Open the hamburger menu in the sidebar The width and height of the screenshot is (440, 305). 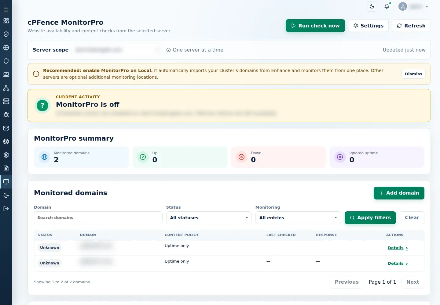tap(6, 10)
